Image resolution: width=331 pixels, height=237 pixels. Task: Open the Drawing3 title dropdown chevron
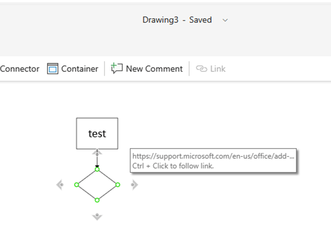click(x=225, y=20)
